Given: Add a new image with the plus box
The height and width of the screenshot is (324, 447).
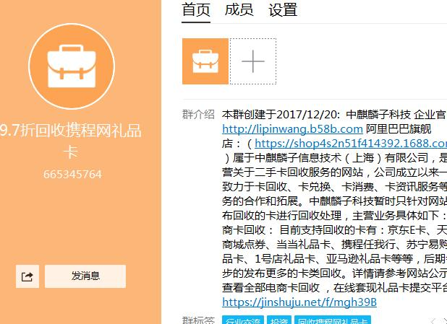Looking at the screenshot, I should (253, 61).
